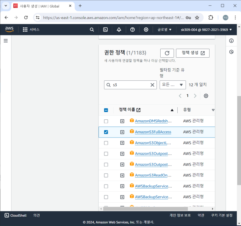Click the page vertical scrollbar thumb

(239, 140)
